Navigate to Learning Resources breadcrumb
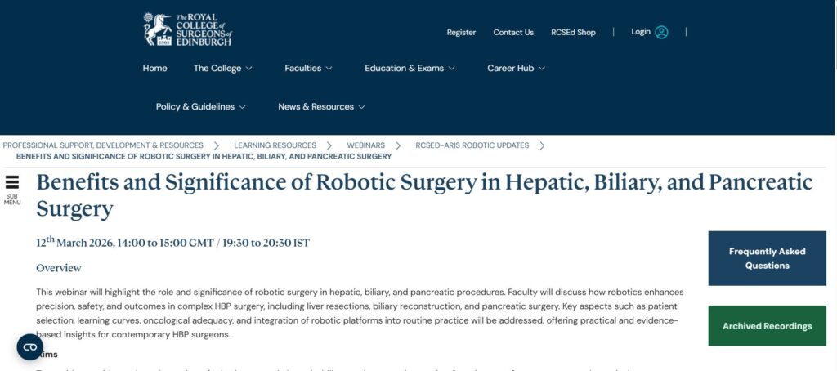Screen dimensions: 837x371 pos(275,145)
